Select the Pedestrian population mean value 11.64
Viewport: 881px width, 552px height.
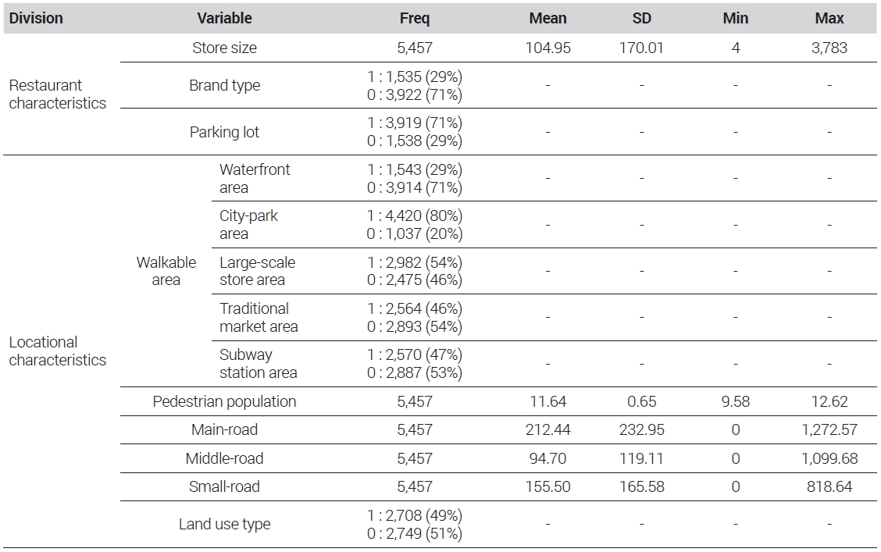[x=548, y=401]
